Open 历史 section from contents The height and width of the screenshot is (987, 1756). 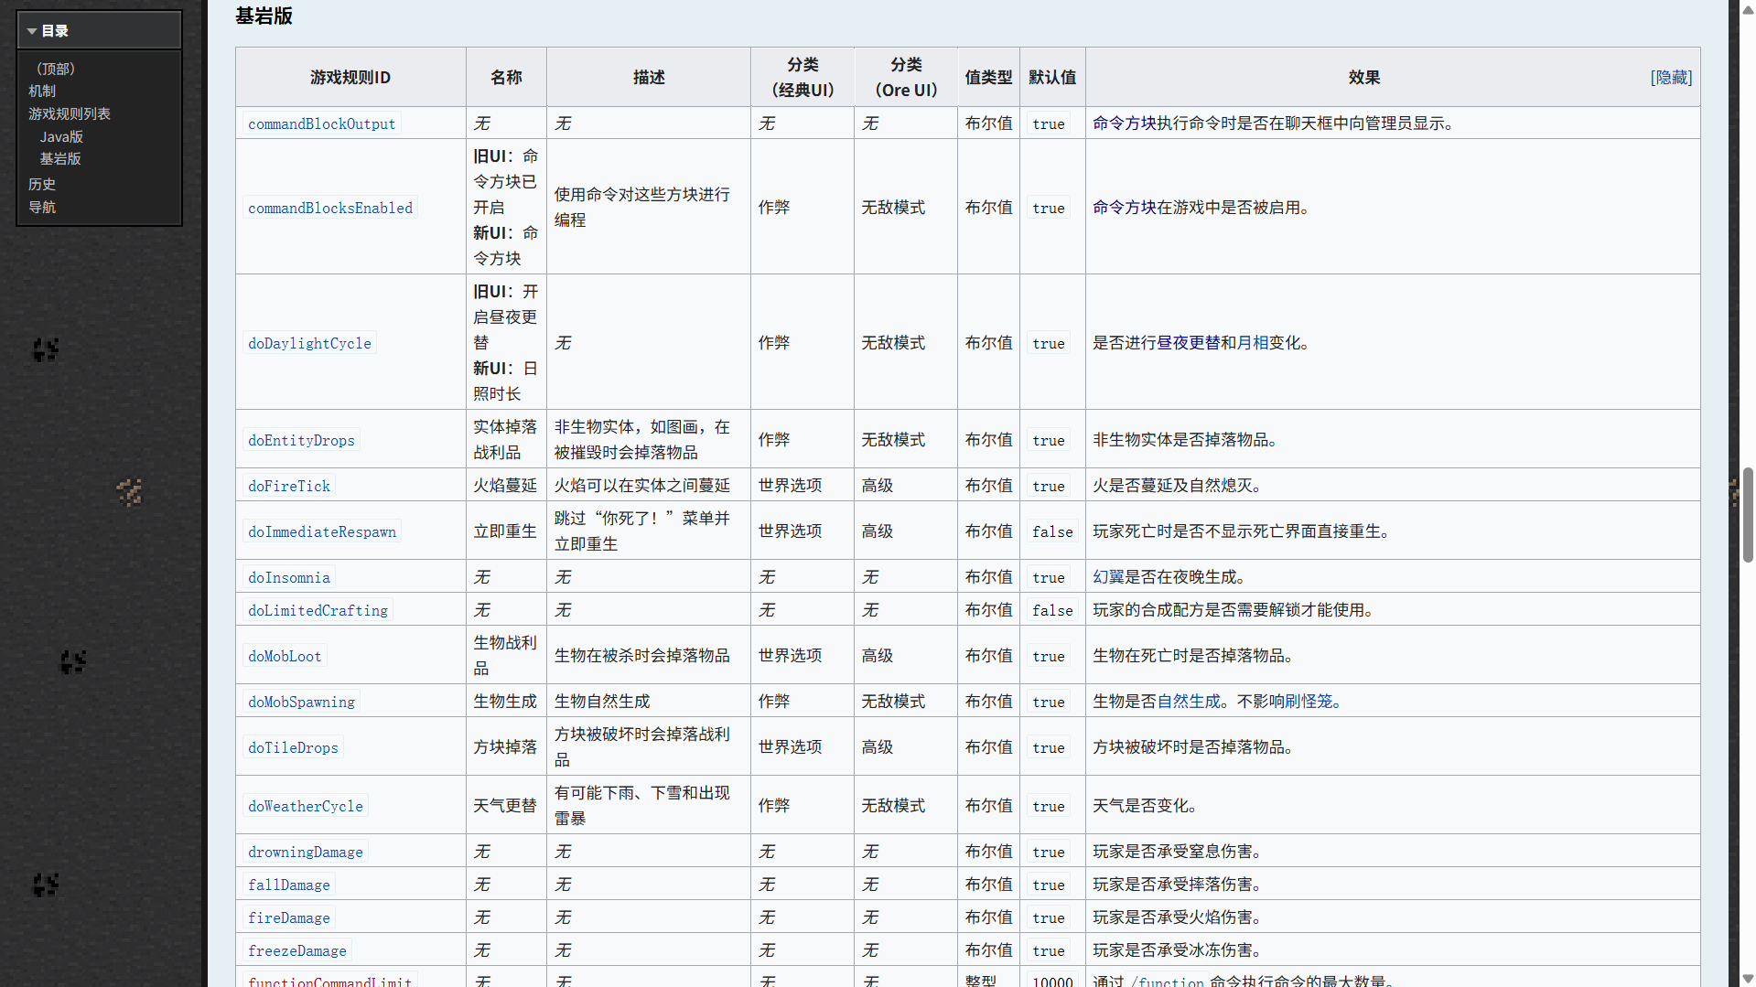[42, 185]
